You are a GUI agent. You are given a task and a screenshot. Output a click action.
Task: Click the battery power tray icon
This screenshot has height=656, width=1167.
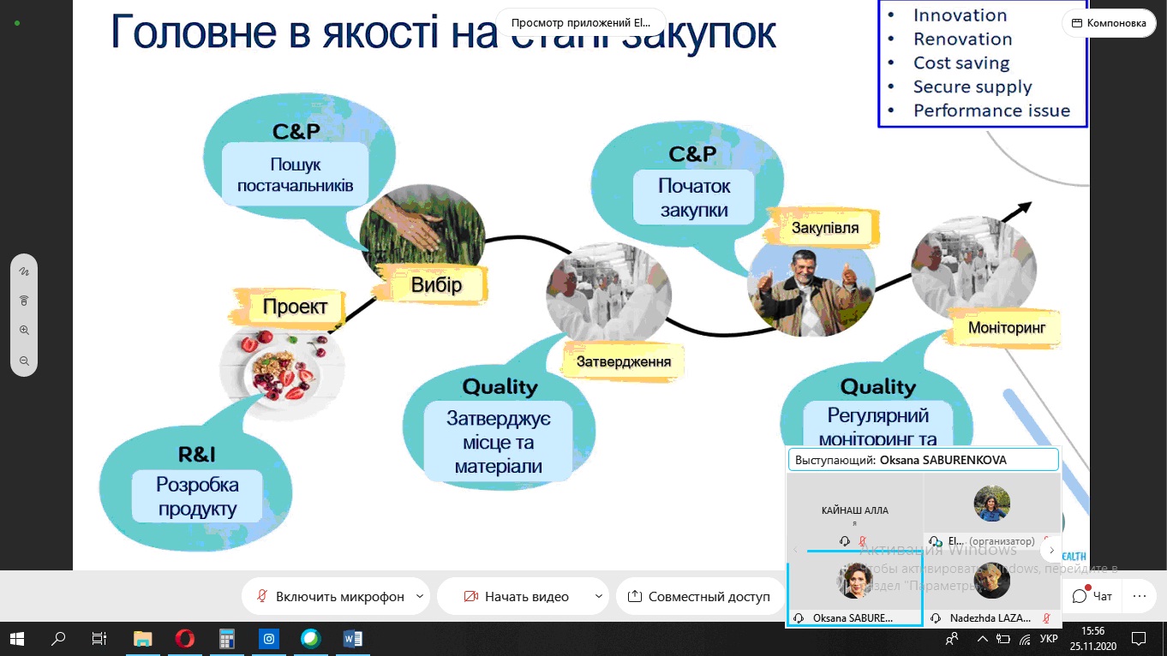pyautogui.click(x=1005, y=639)
